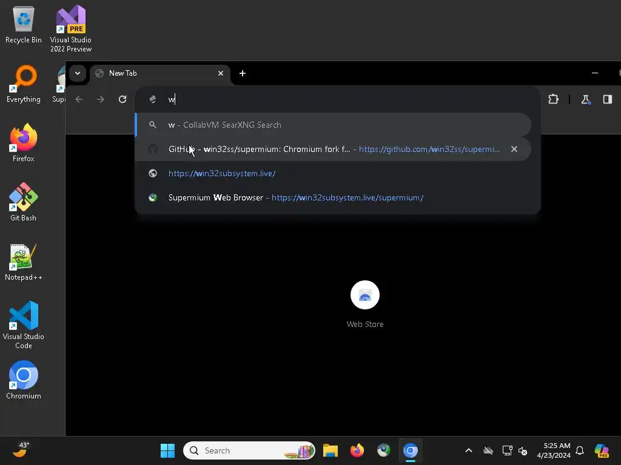Open the clock showing 5:25 AM
This screenshot has height=465, width=621.
[x=554, y=450]
